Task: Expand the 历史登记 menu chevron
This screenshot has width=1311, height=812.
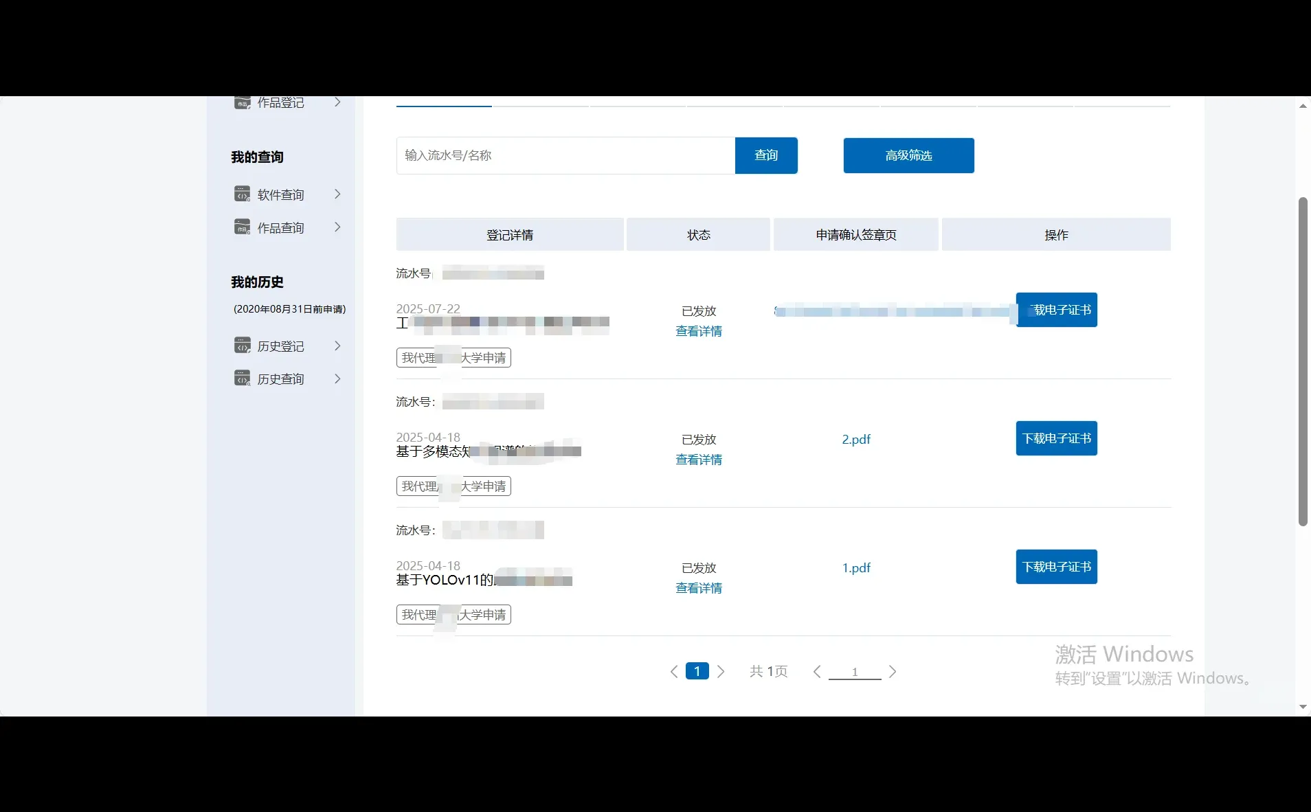Action: [x=337, y=346]
